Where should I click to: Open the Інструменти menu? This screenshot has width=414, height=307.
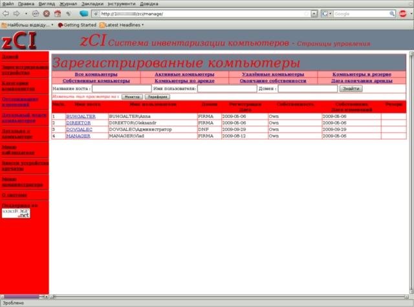(x=121, y=4)
